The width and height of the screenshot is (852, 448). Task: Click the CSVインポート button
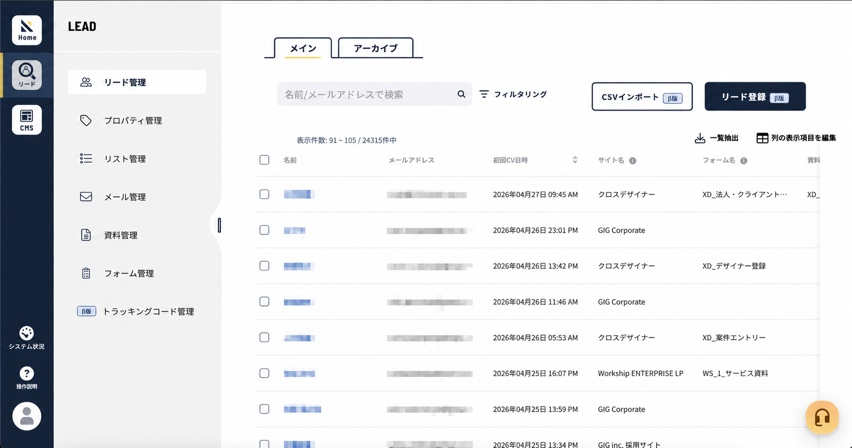[x=642, y=96]
